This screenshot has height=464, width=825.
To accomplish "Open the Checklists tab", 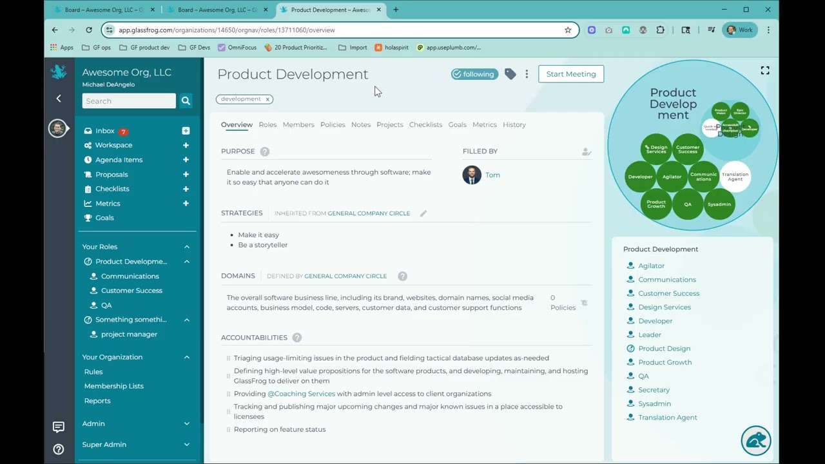I will coord(425,125).
